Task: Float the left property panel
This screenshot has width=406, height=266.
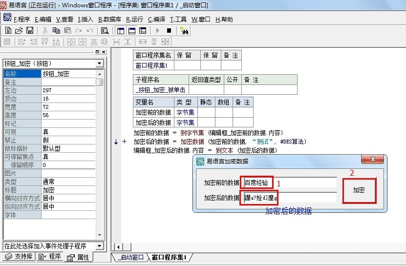Action: pos(97,52)
